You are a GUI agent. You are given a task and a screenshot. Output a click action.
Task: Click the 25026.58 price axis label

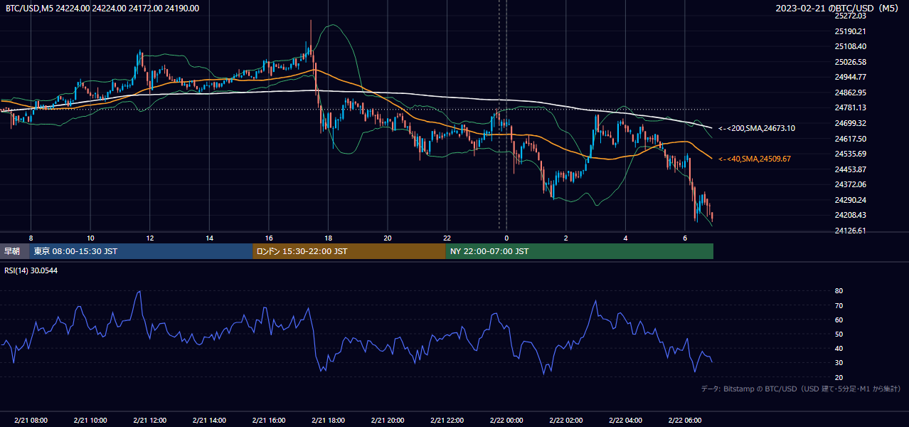(850, 62)
